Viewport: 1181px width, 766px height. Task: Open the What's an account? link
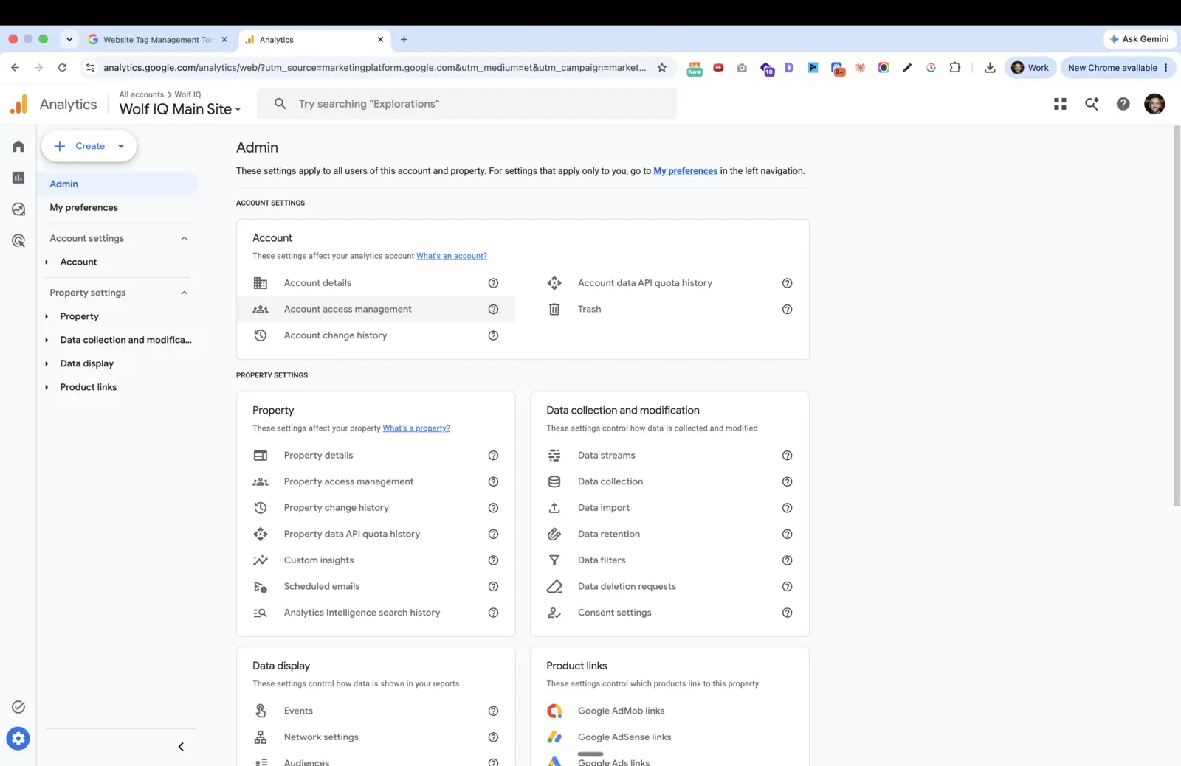(x=452, y=256)
